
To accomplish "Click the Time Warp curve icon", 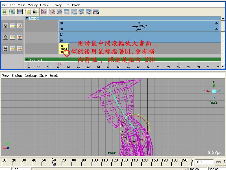I will pos(59,12).
